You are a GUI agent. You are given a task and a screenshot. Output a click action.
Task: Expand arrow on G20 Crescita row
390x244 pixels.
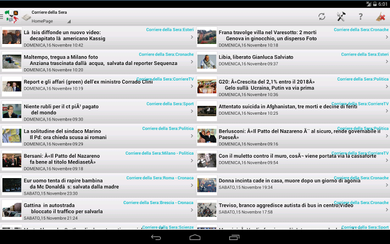(x=387, y=86)
